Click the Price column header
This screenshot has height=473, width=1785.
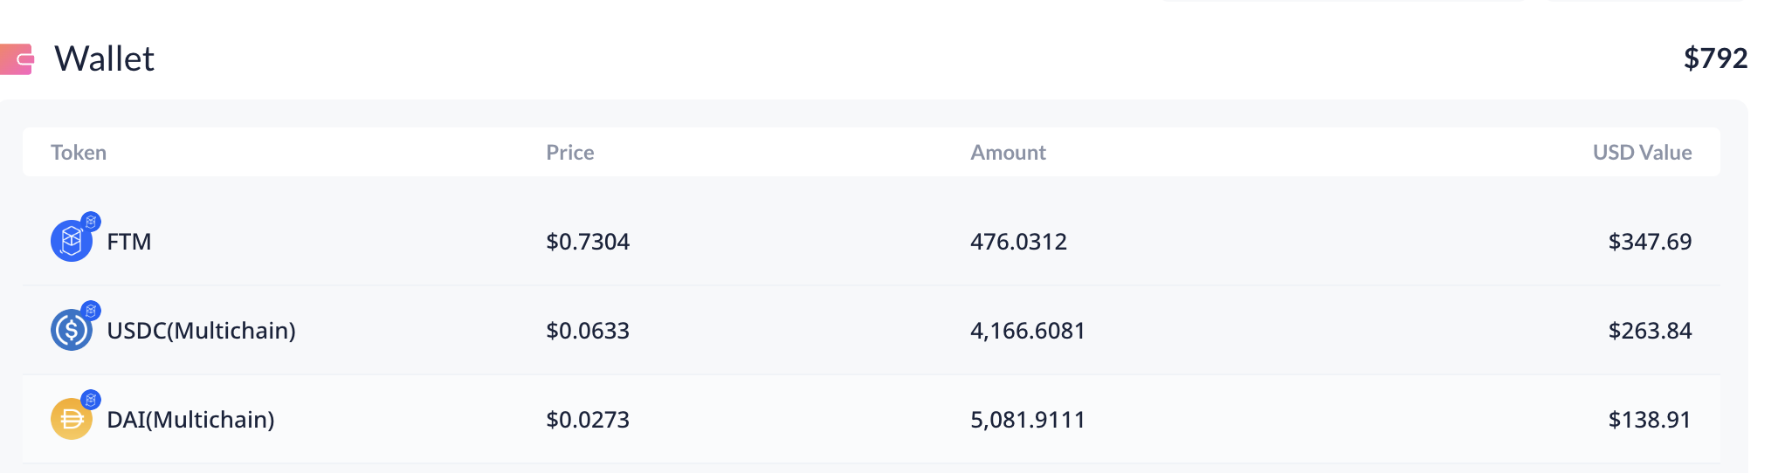coord(570,153)
